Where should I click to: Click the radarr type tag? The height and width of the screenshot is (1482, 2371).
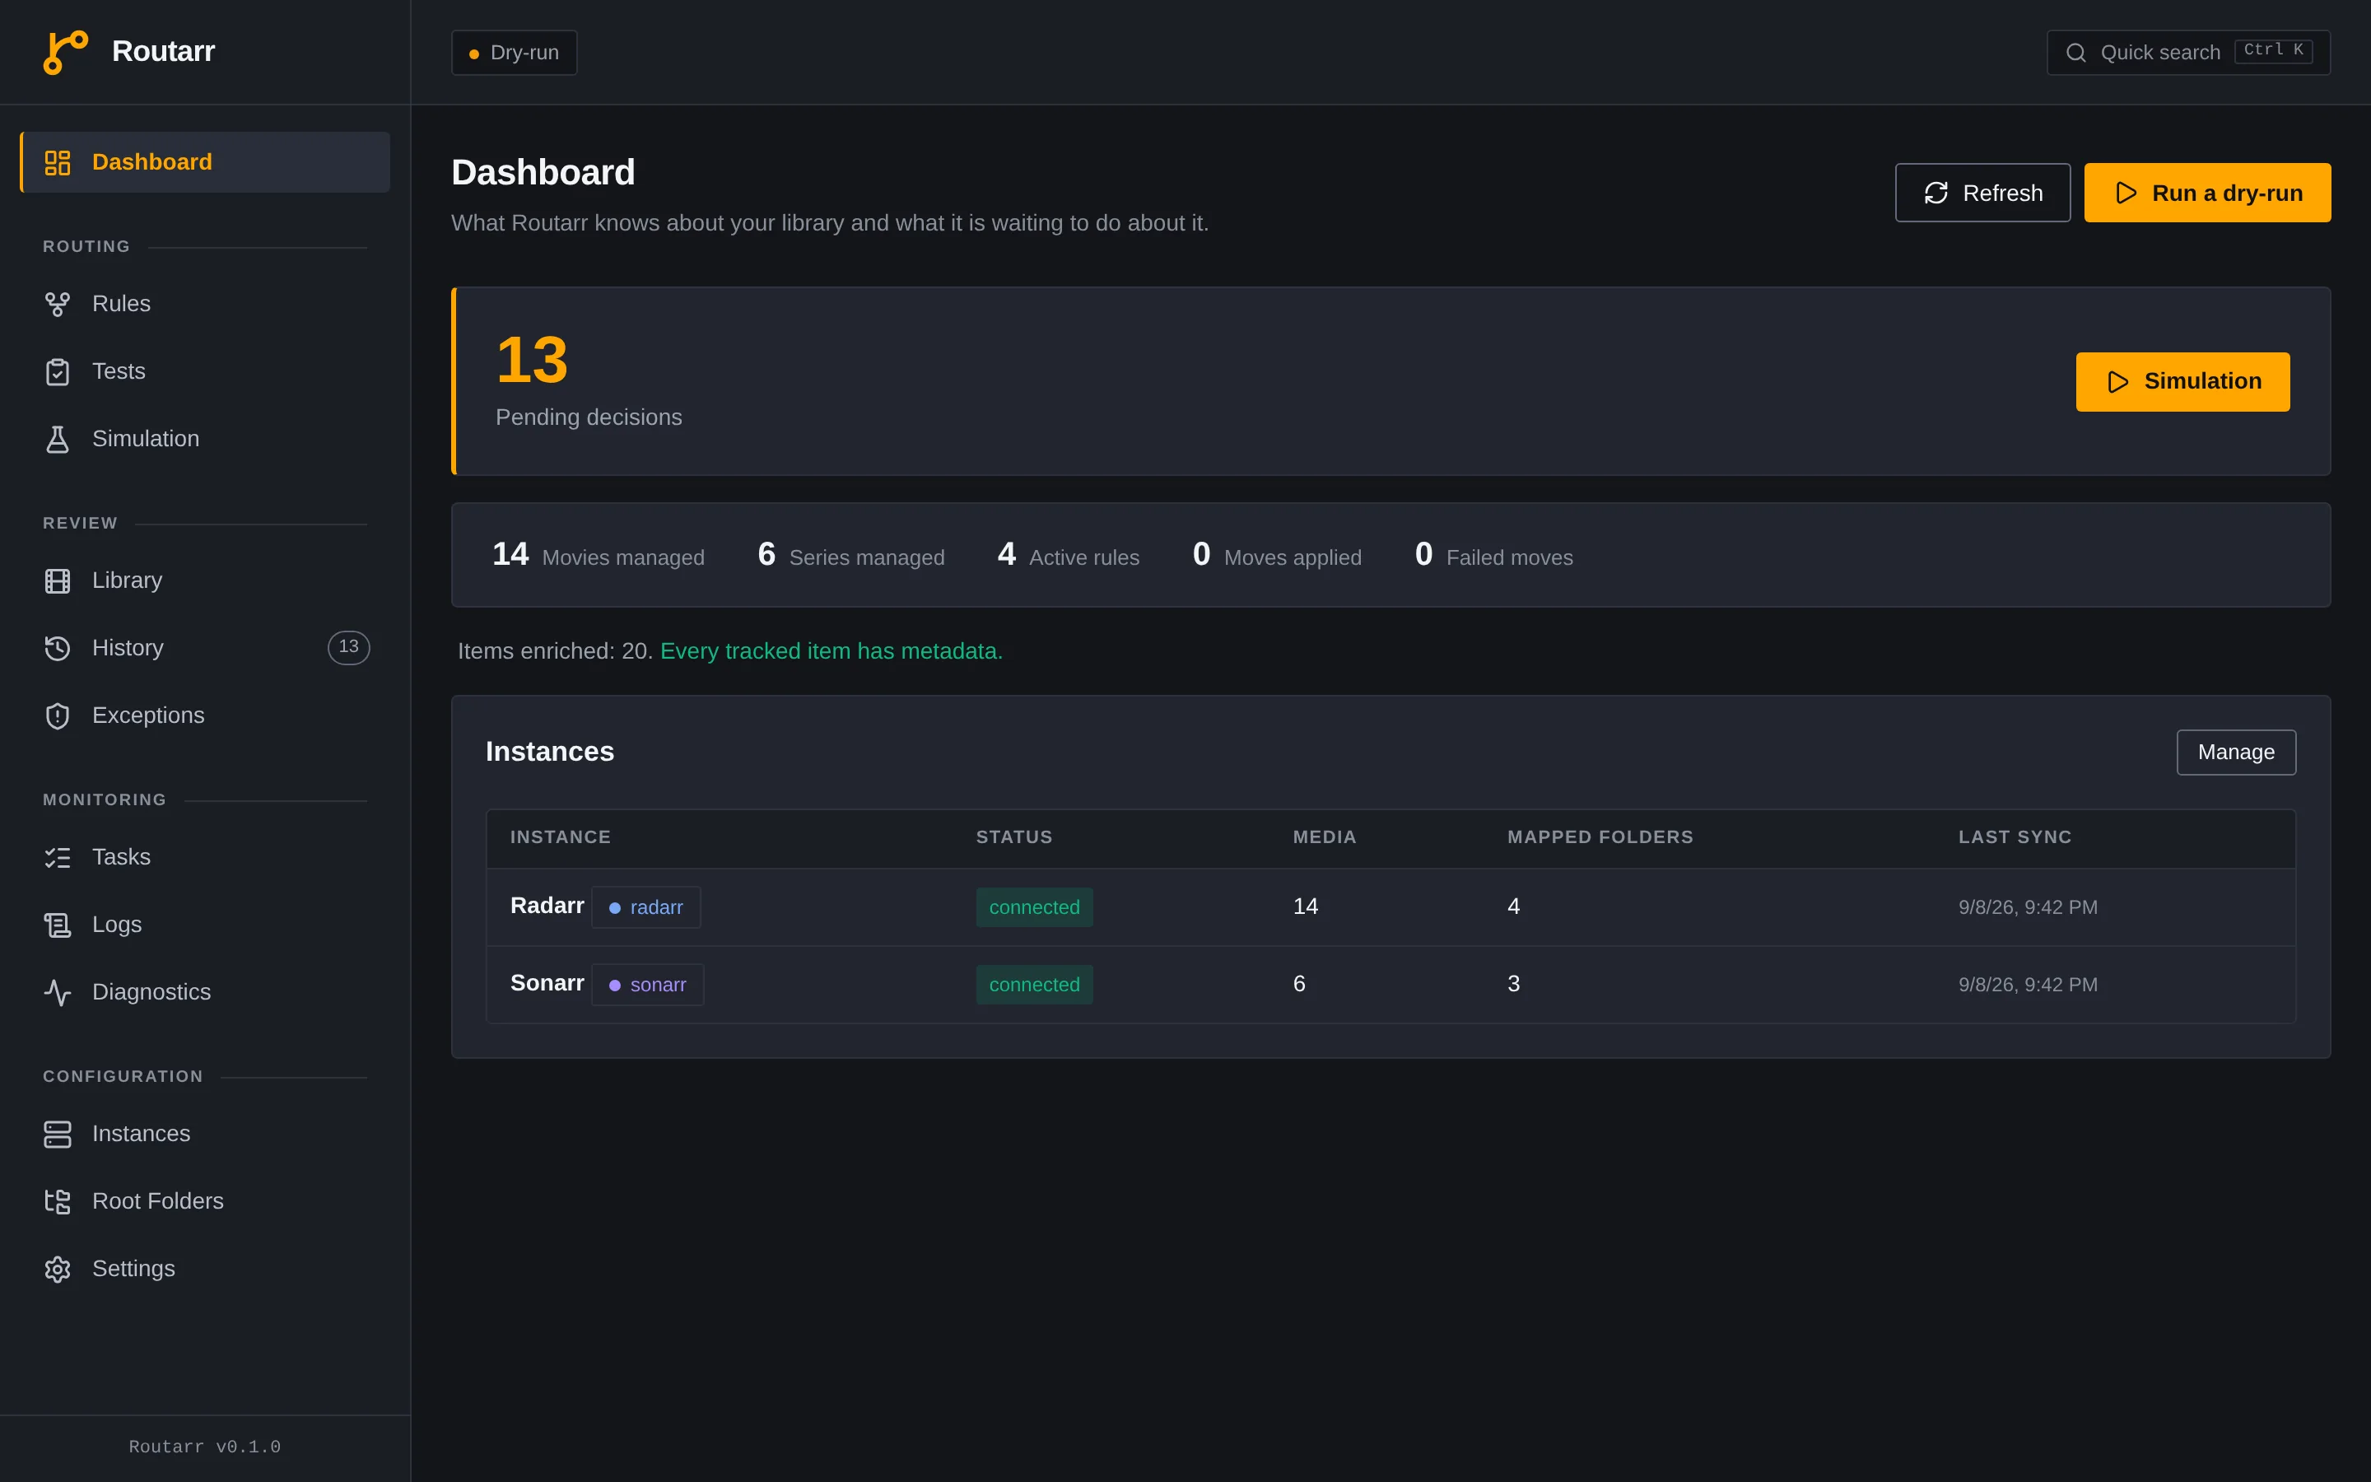tap(645, 907)
